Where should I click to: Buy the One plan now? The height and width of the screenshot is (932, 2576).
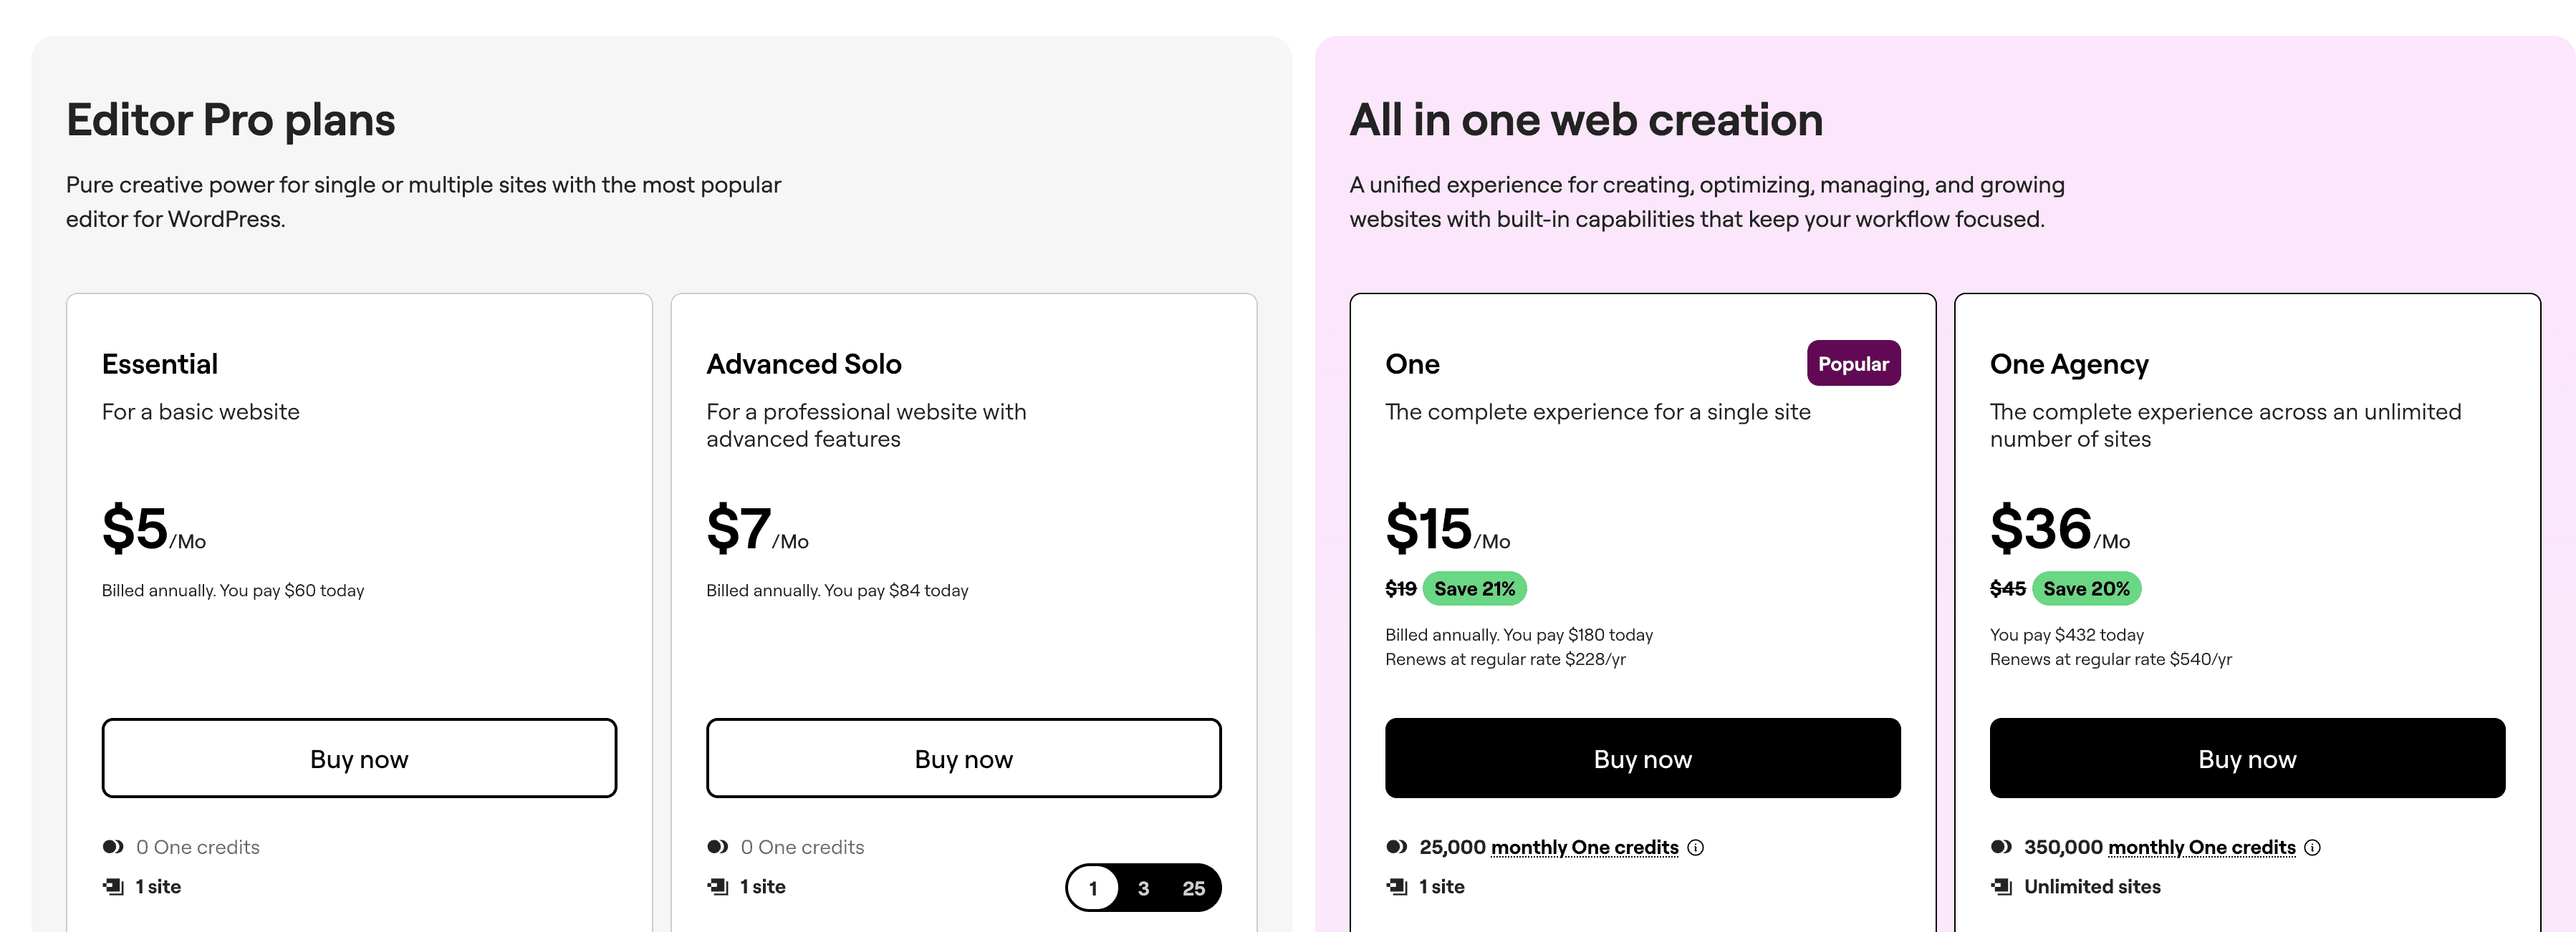[1642, 758]
